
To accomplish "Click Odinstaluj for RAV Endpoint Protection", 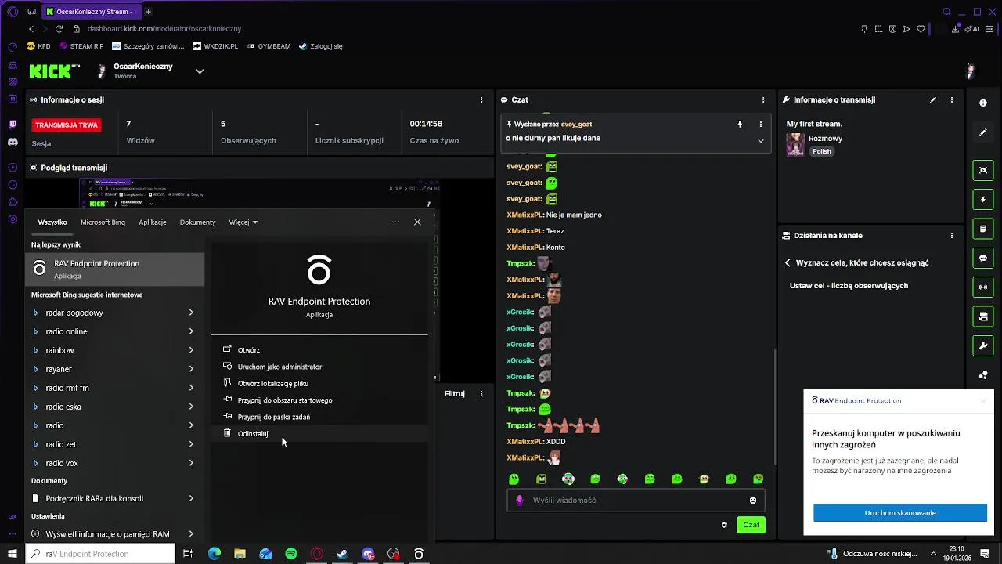I will click(x=253, y=434).
